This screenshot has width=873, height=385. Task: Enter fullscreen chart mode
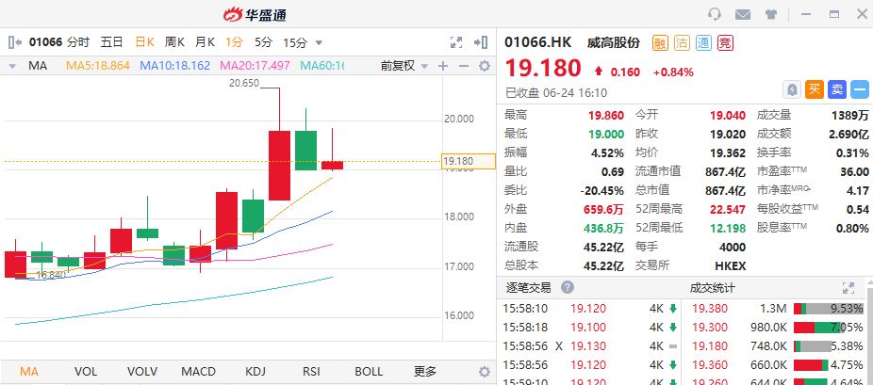tap(456, 42)
